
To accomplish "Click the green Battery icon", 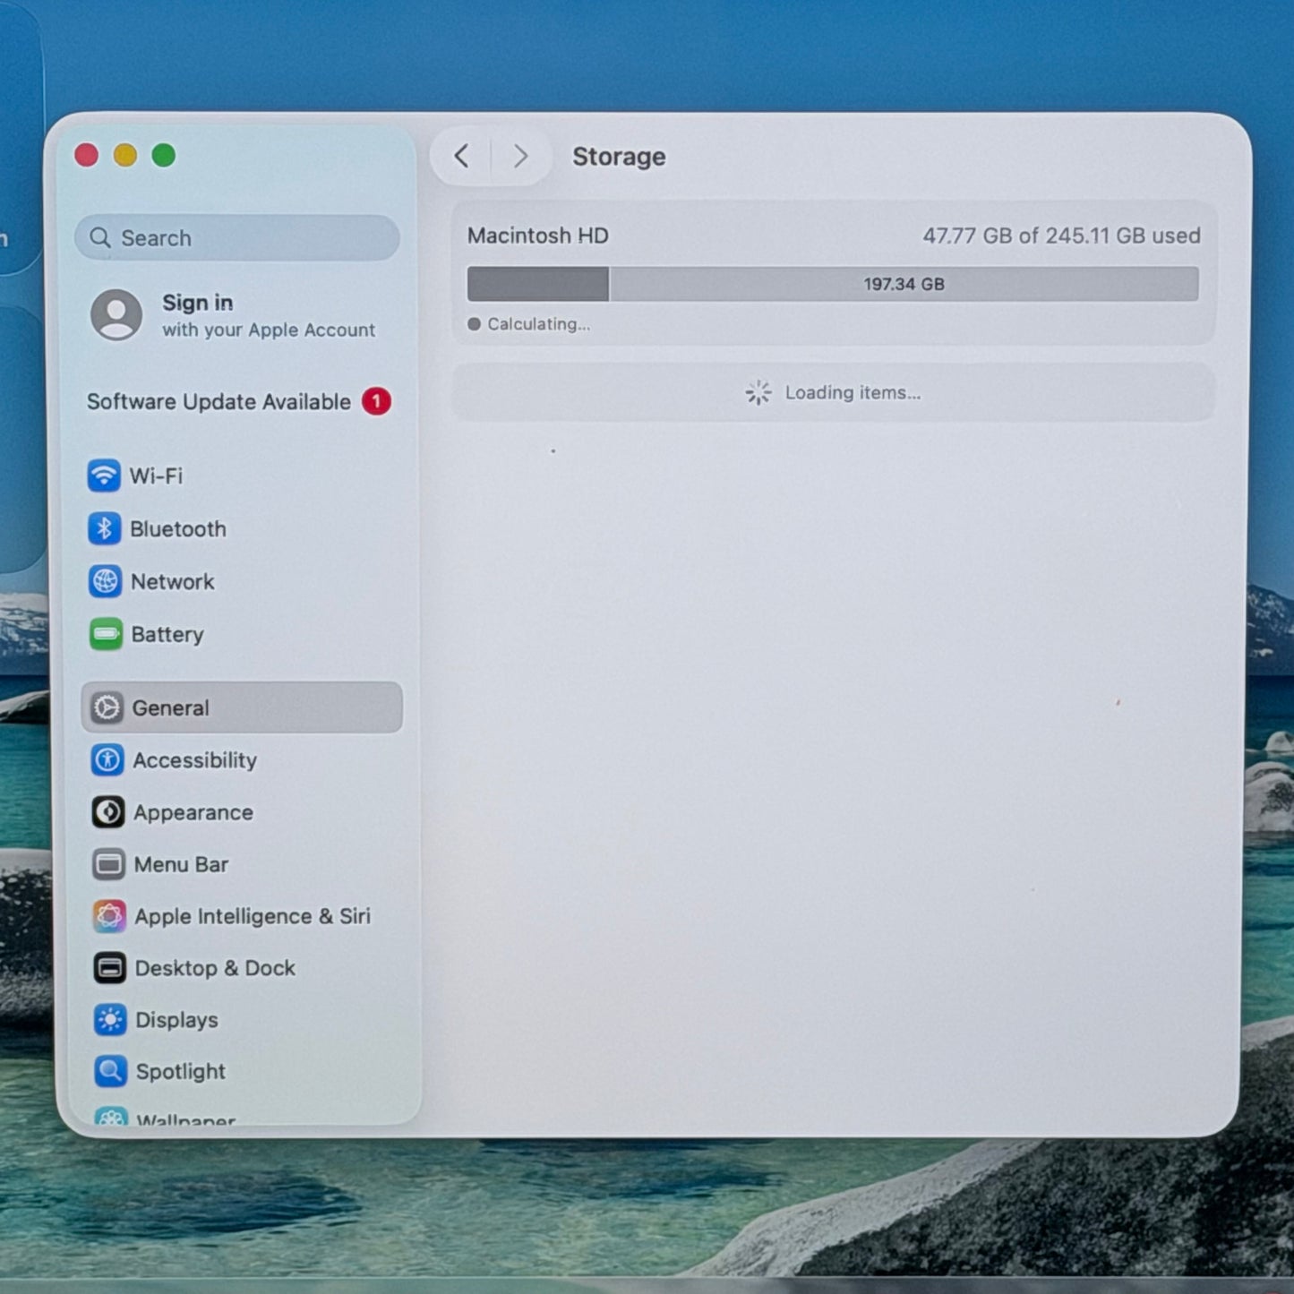I will click(x=107, y=634).
